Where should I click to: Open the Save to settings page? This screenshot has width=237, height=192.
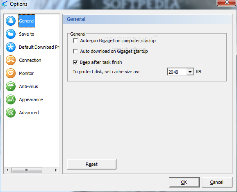pyautogui.click(x=27, y=34)
